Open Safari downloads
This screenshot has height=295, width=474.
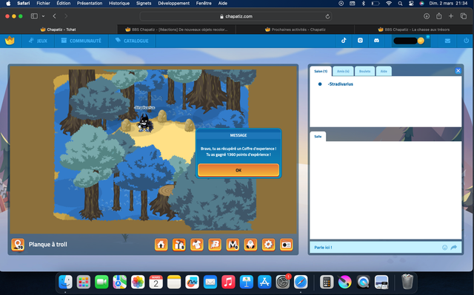[427, 16]
